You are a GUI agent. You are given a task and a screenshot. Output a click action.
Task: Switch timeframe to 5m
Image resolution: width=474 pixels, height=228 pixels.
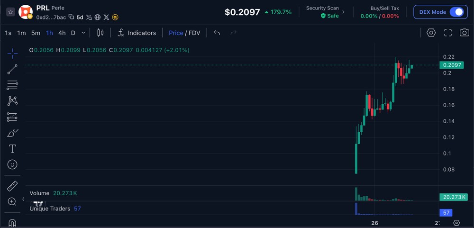(36, 33)
